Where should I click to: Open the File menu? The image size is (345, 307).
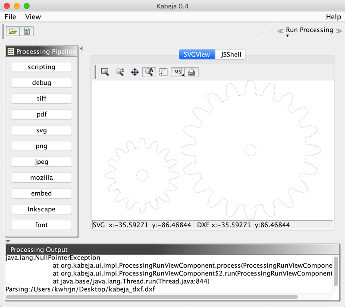[10, 17]
